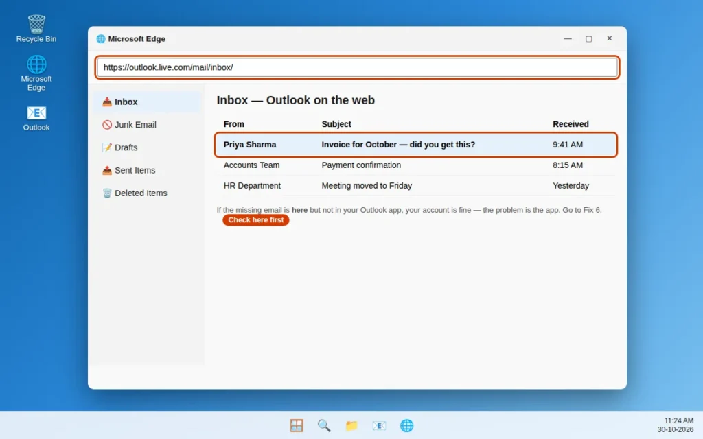
Task: Click the Check here first button
Action: tap(256, 220)
